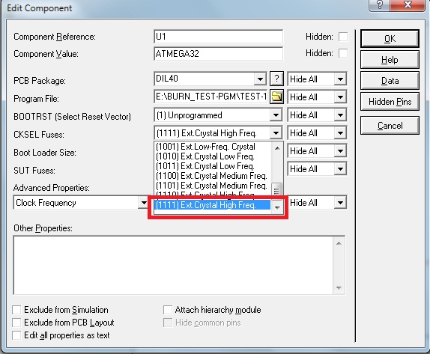Open folder browse icon for Program File
This screenshot has height=354, width=430.
276,97
